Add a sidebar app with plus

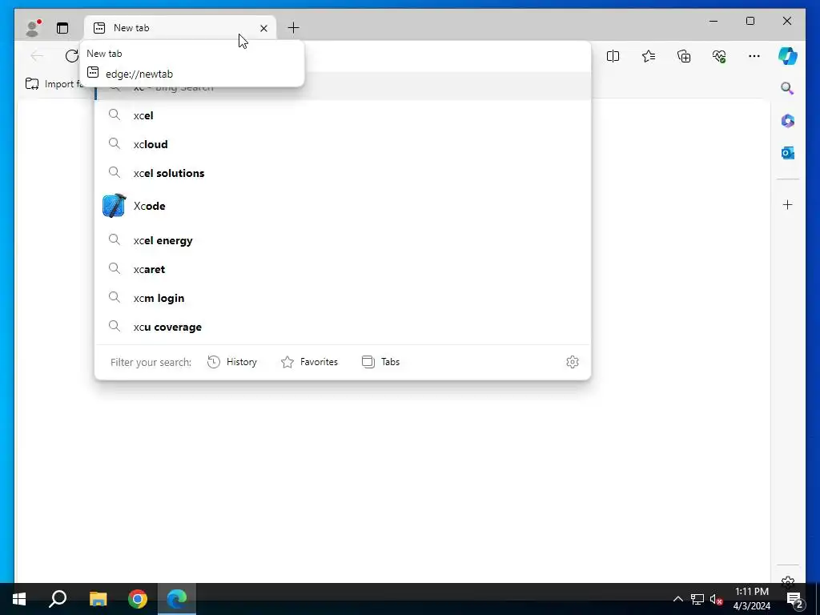tap(788, 204)
